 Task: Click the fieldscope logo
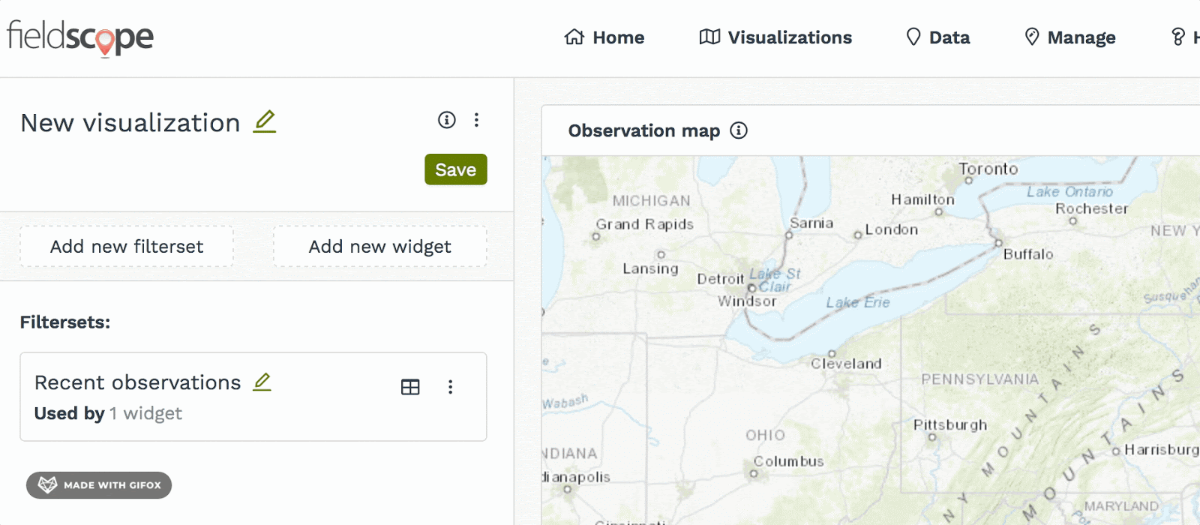pyautogui.click(x=80, y=37)
